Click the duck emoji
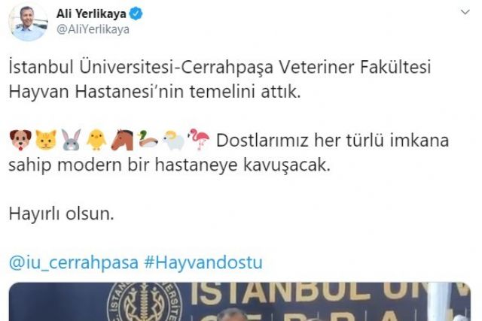This screenshot has width=482, height=321. [x=148, y=140]
